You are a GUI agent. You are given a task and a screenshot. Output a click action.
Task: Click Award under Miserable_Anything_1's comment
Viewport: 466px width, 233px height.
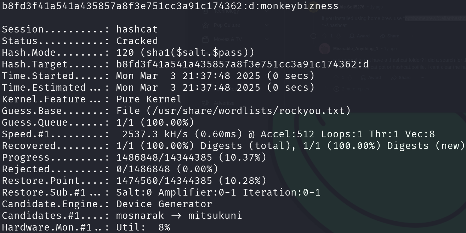click(371, 78)
